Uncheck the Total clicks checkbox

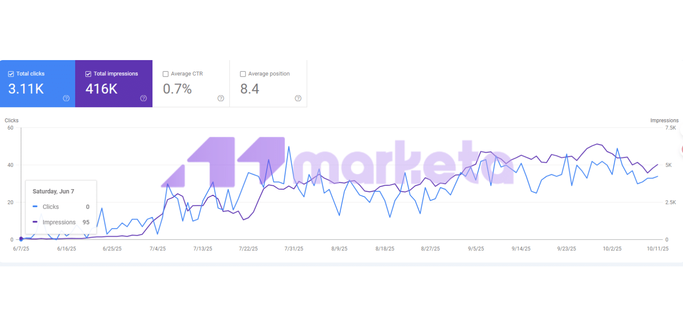click(11, 74)
